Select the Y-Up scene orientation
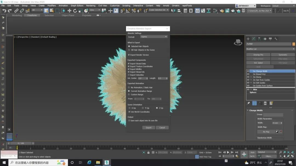The height and width of the screenshot is (166, 296). 143,108
